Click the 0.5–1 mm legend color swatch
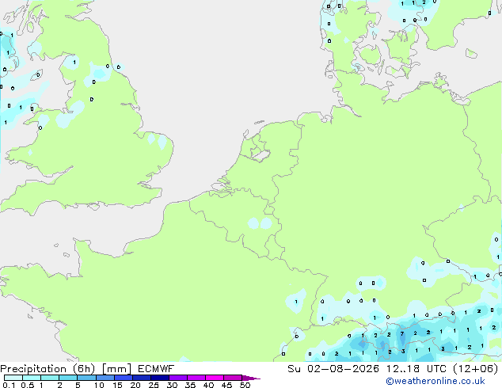Viewport: 502px width, 388px height. click(x=32, y=378)
